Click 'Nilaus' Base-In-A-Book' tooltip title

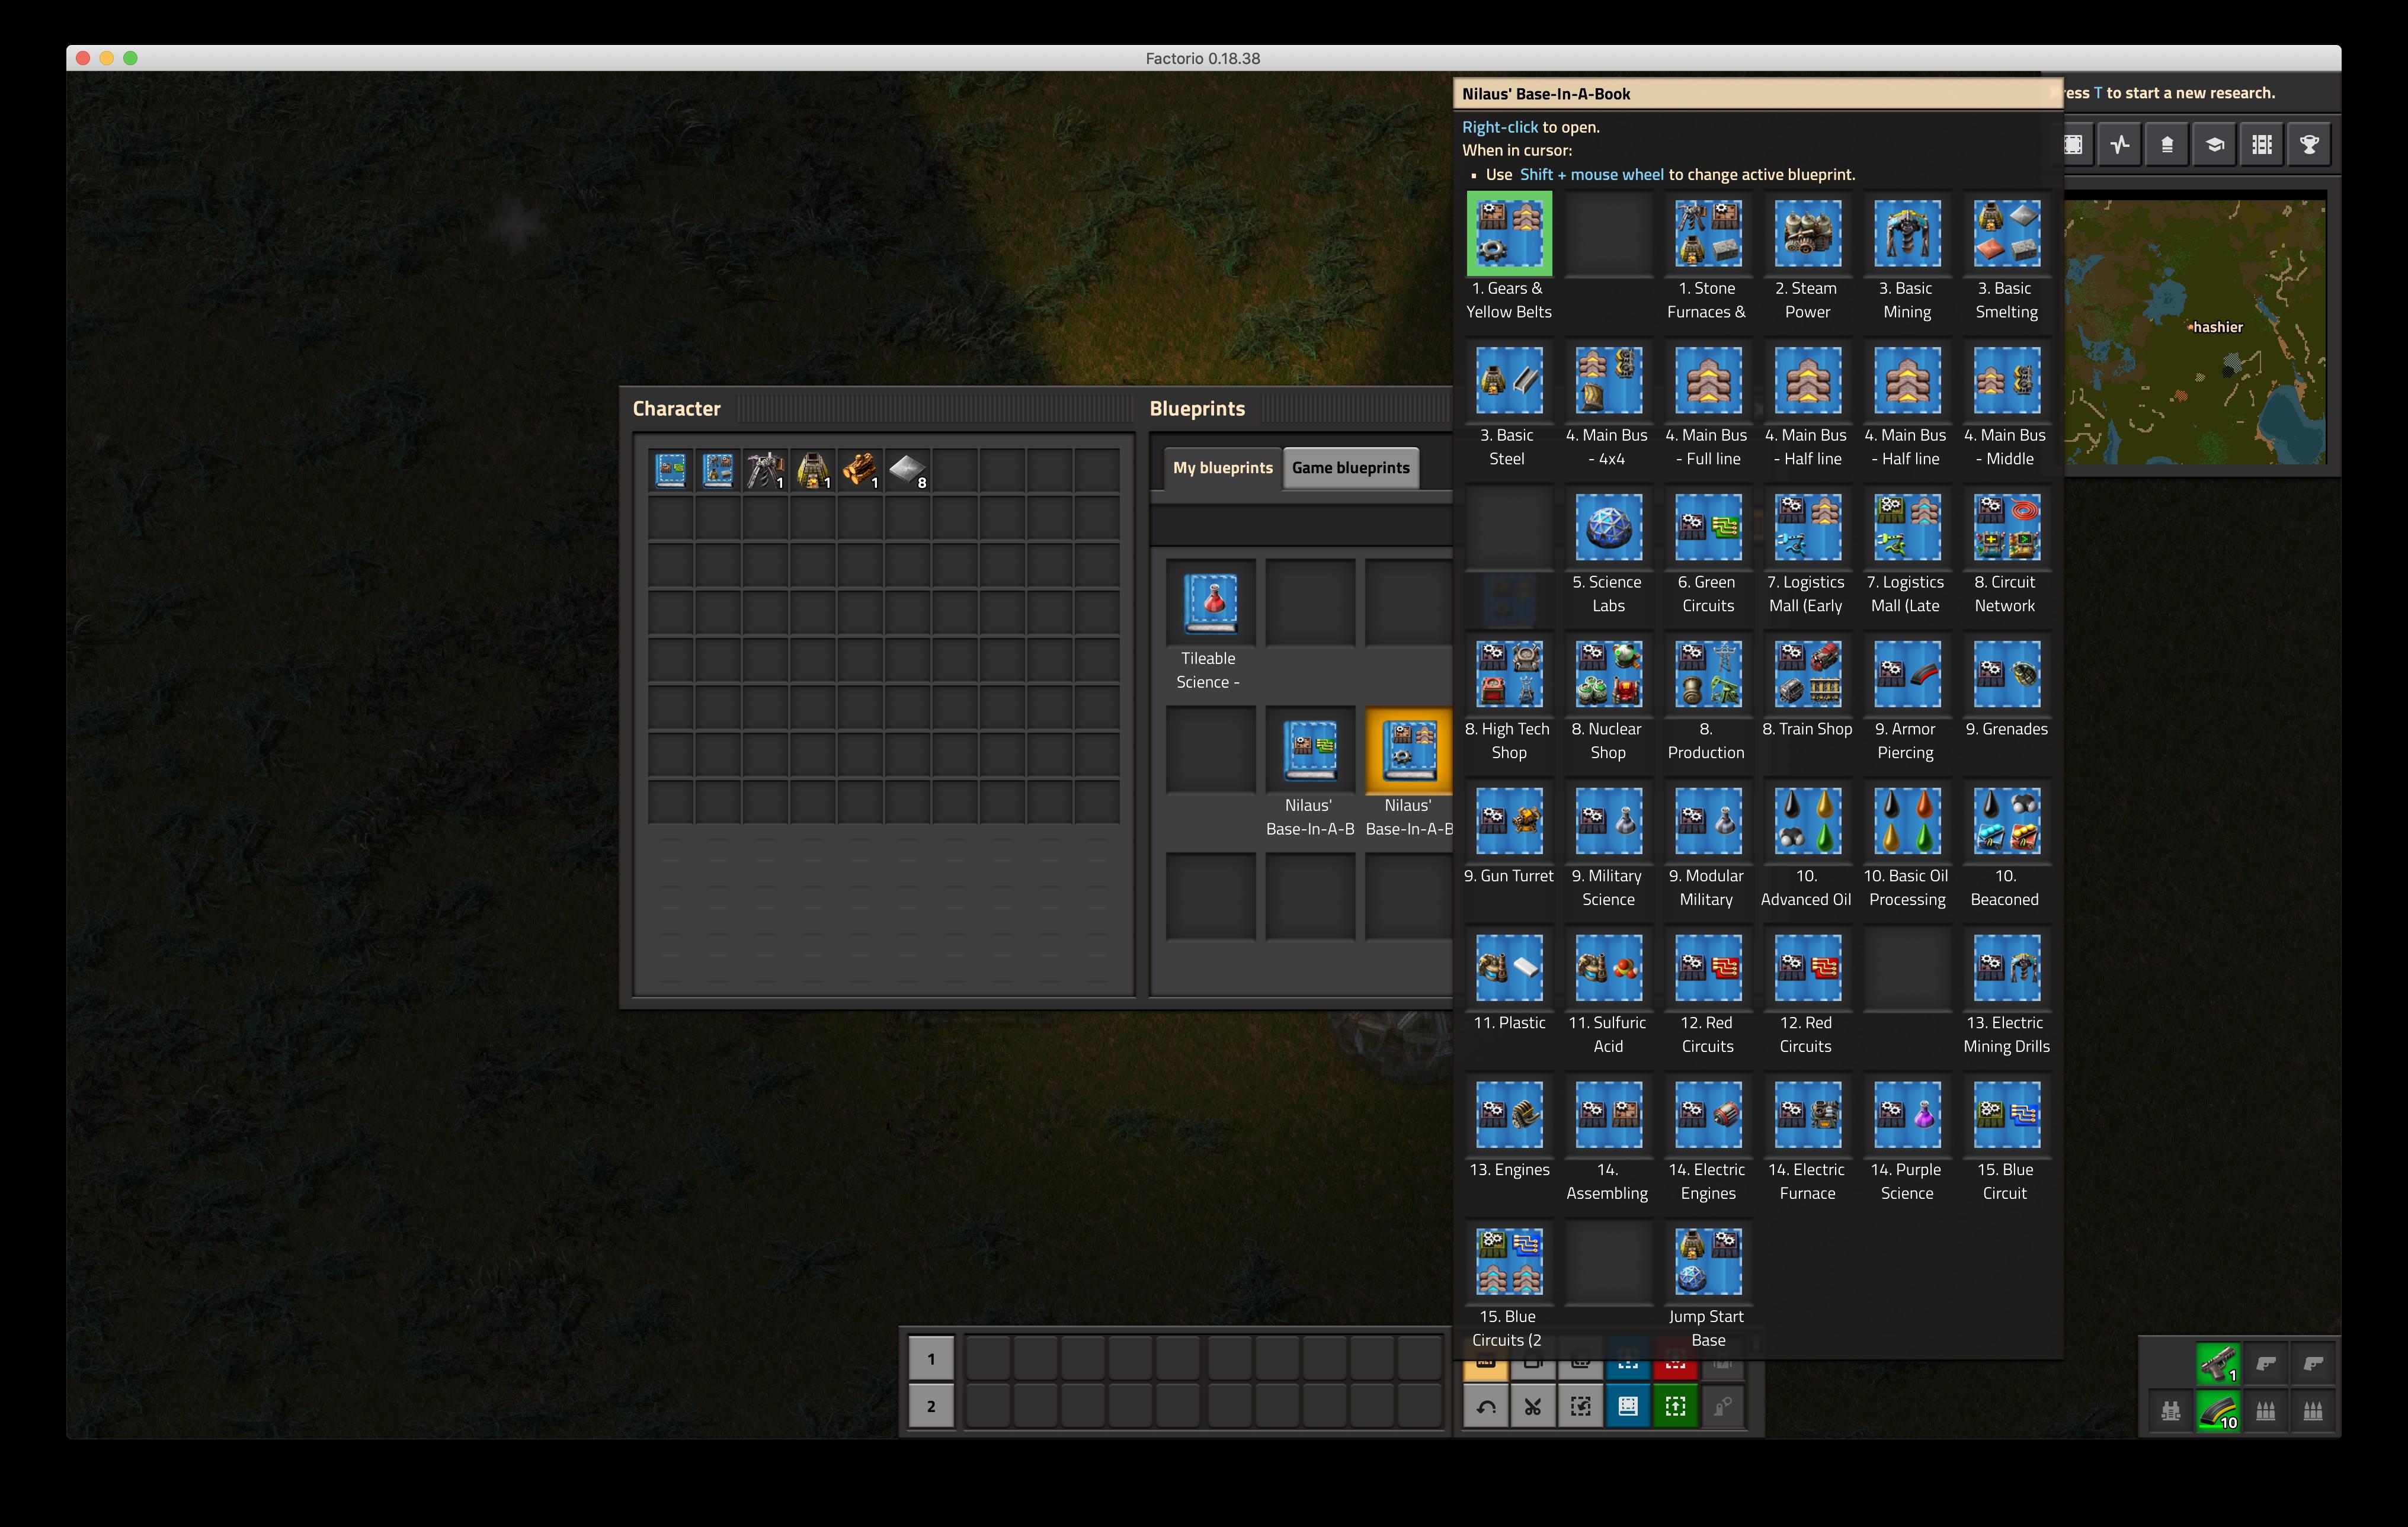click(x=1546, y=94)
